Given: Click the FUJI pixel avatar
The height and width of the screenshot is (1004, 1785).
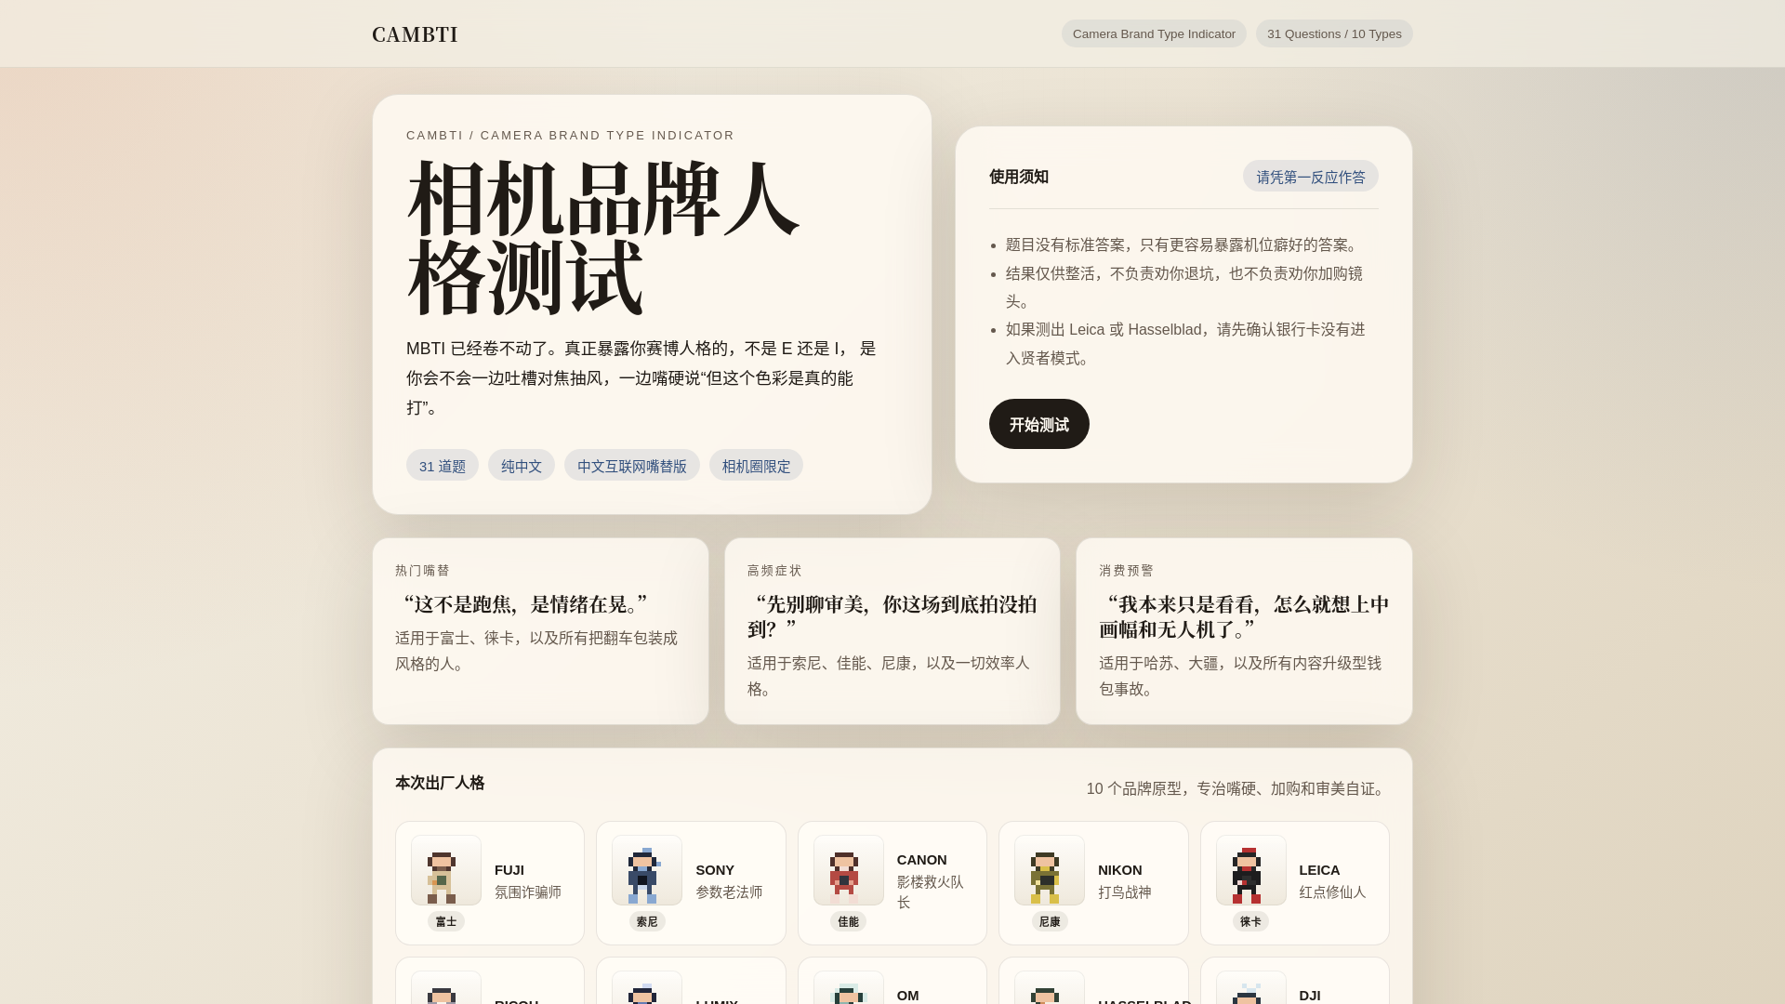Looking at the screenshot, I should (x=446, y=870).
